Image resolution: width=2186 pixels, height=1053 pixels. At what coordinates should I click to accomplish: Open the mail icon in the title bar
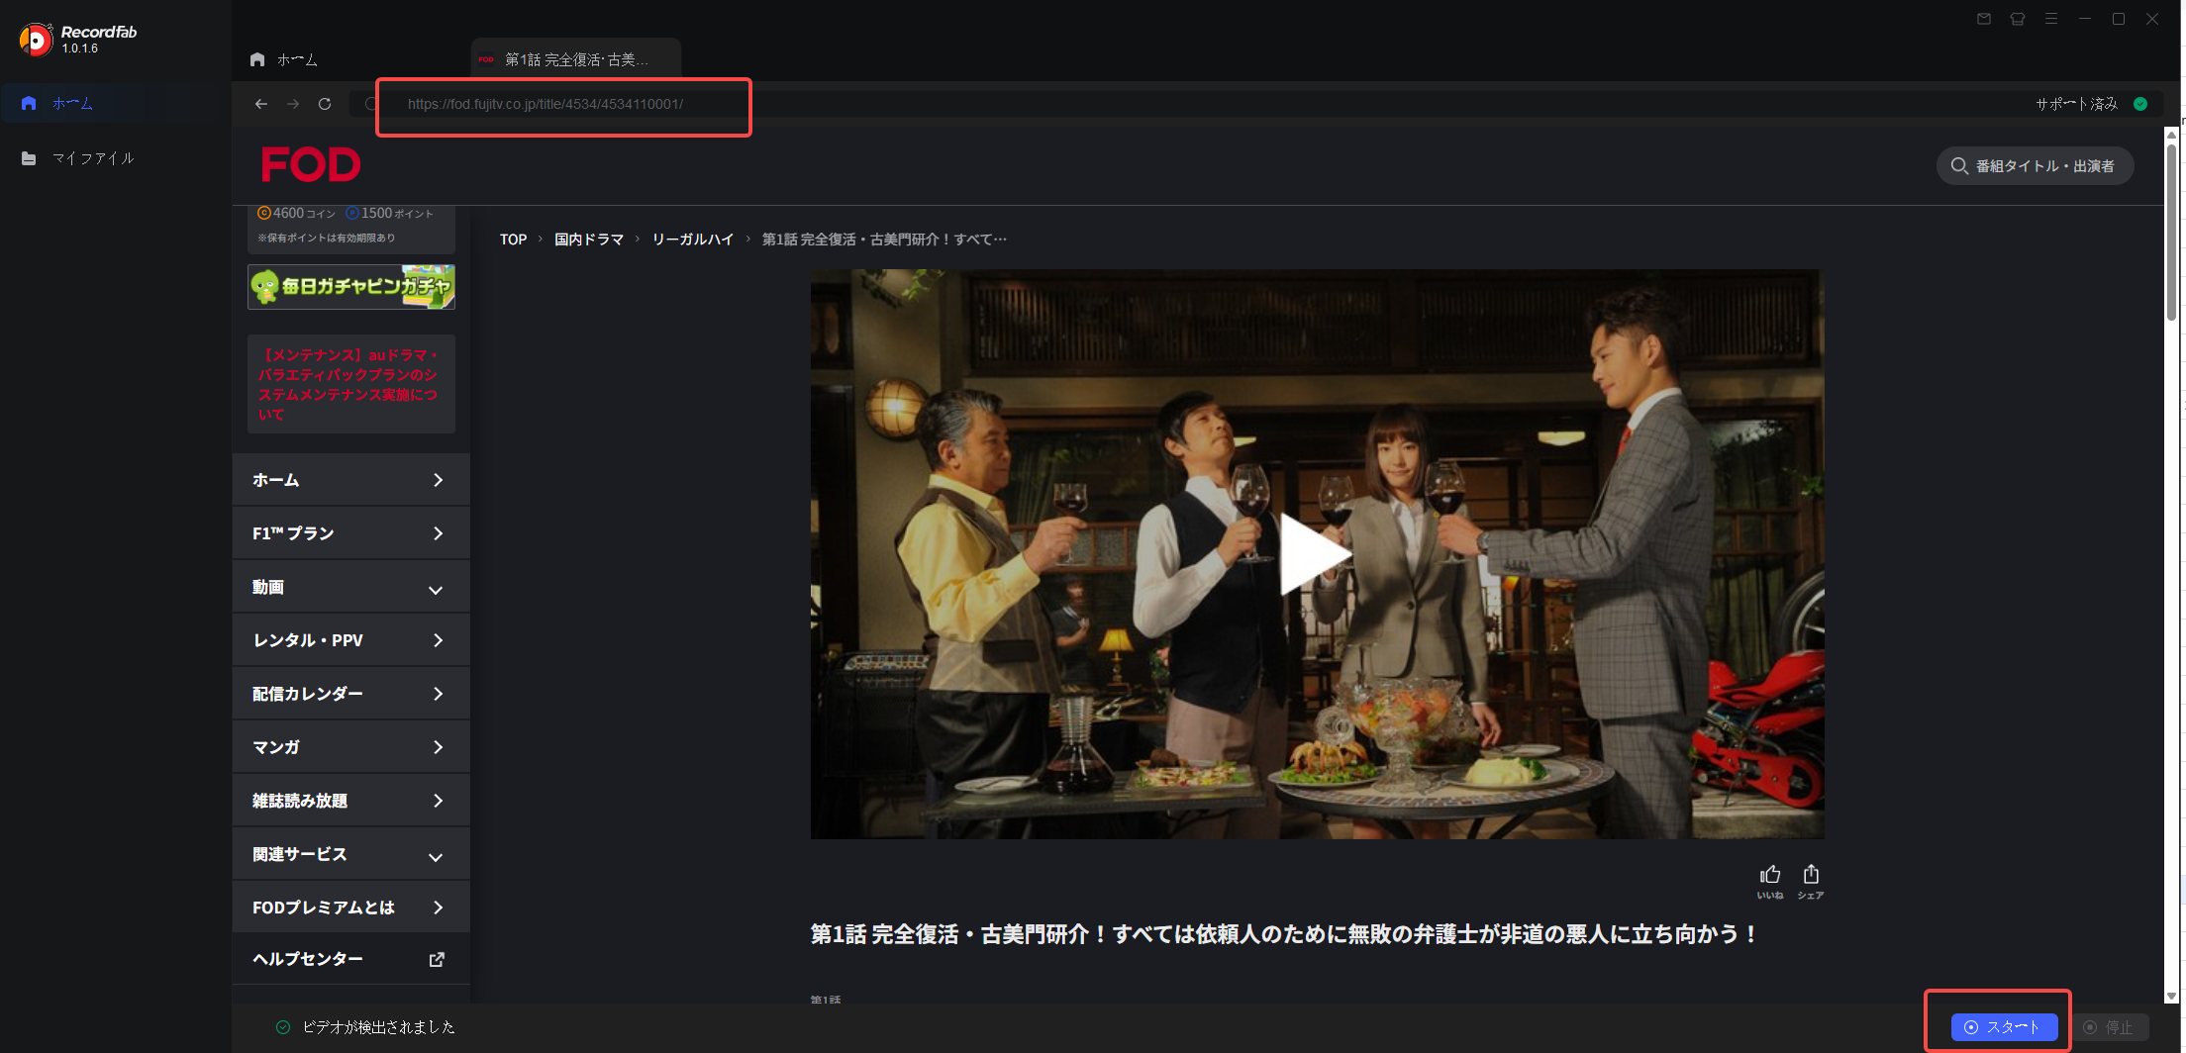click(x=1984, y=19)
